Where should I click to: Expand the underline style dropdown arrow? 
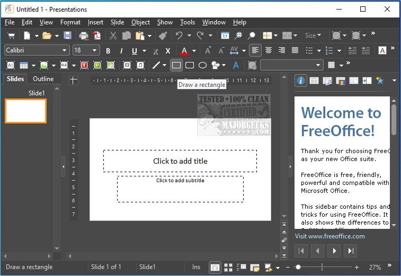tap(144, 51)
